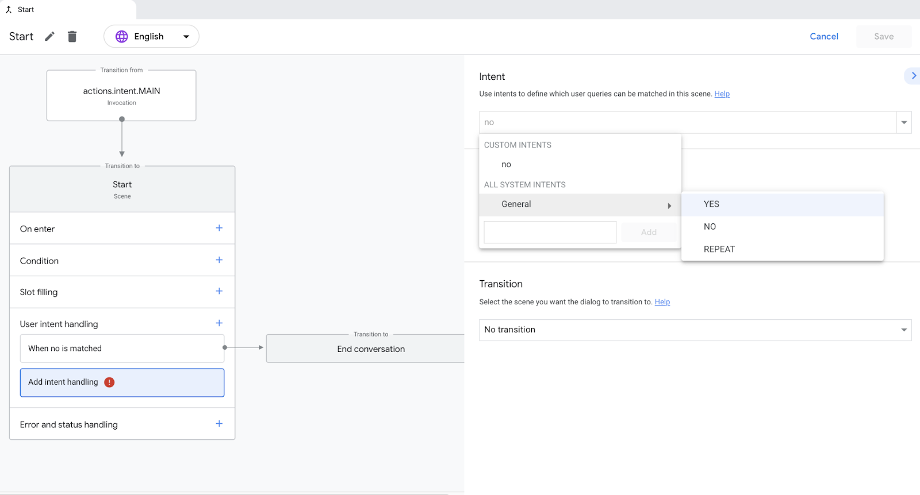Click the Cancel button
Viewport: 920px width, 495px height.
click(x=823, y=37)
